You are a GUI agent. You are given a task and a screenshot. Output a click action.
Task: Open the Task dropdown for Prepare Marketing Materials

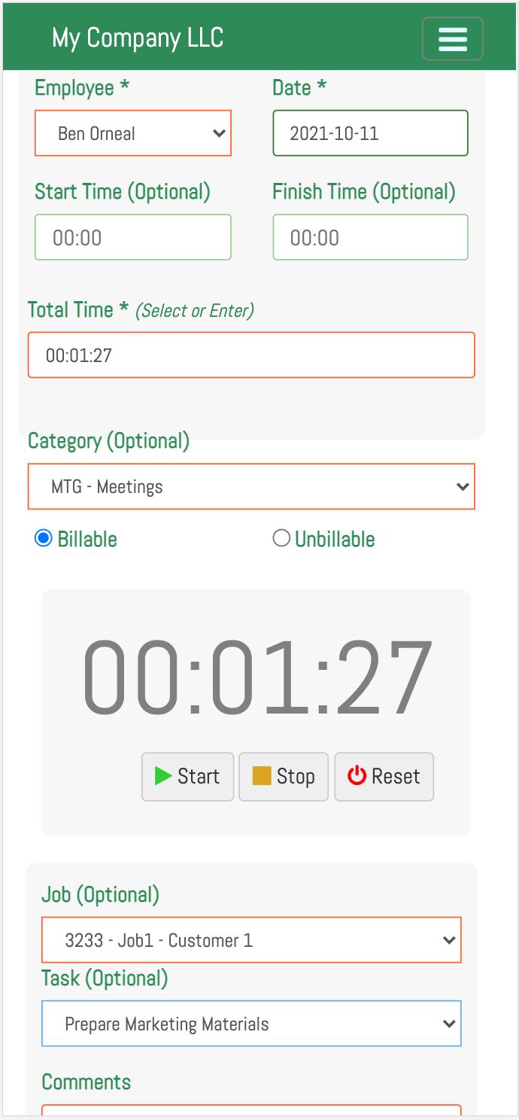[x=251, y=1023]
